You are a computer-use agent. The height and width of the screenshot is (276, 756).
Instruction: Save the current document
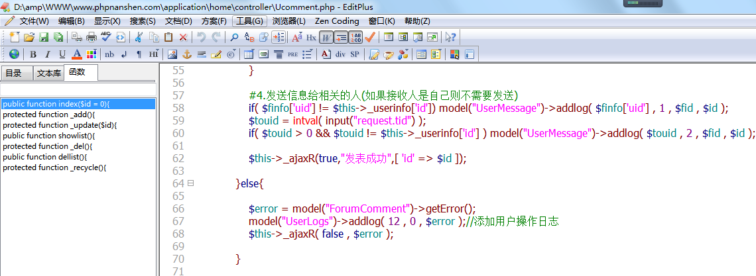pos(44,37)
